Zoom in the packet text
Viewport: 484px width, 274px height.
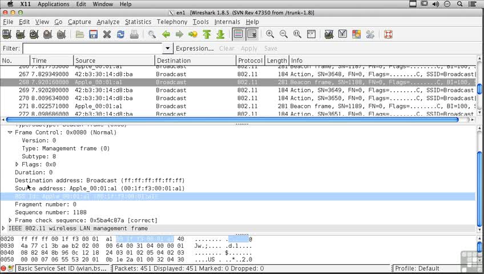tap(270, 34)
